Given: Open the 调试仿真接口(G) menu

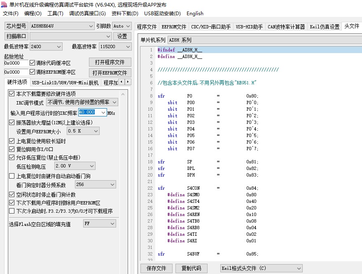Looking at the screenshot, I should tap(87, 14).
